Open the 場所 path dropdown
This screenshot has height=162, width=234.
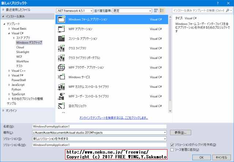[165, 133]
